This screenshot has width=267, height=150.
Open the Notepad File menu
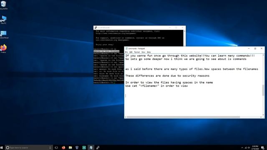click(x=126, y=52)
